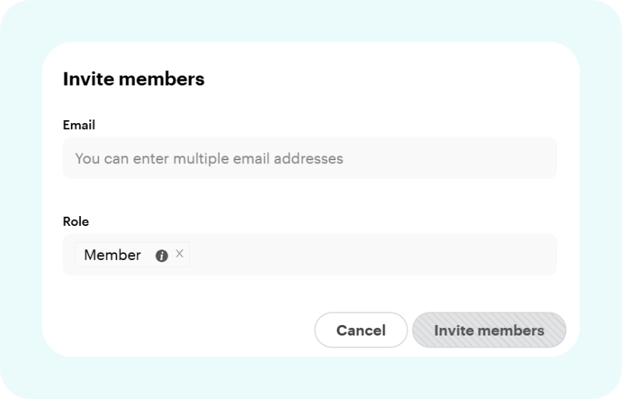Click the info icon beside Member
The image size is (622, 399).
pos(161,255)
